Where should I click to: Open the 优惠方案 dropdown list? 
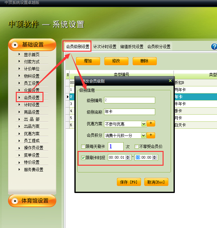[144, 124]
